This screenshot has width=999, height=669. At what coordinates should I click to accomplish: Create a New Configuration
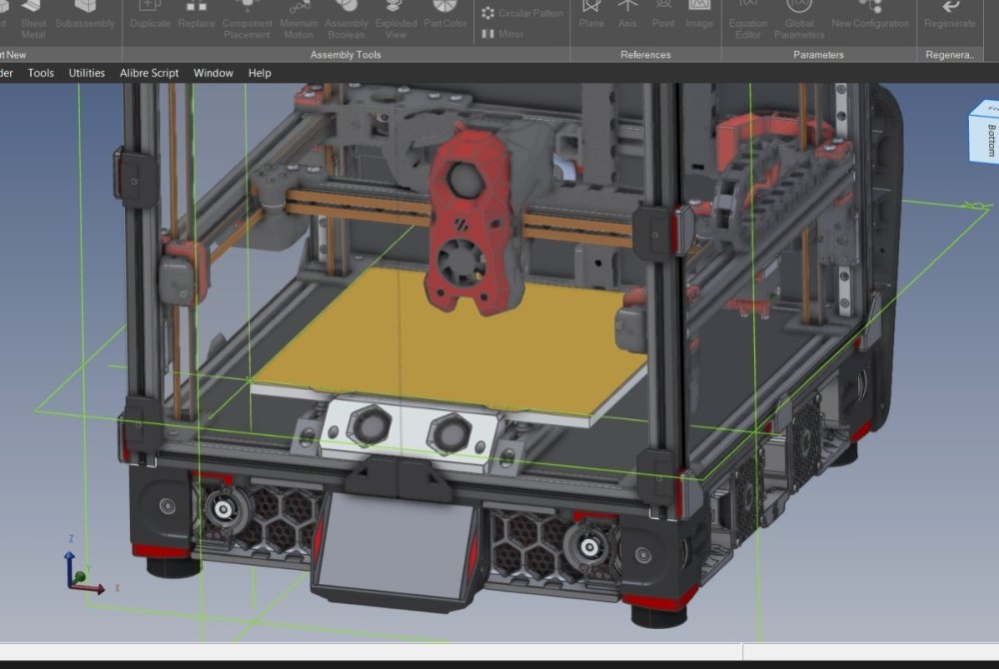[x=870, y=15]
